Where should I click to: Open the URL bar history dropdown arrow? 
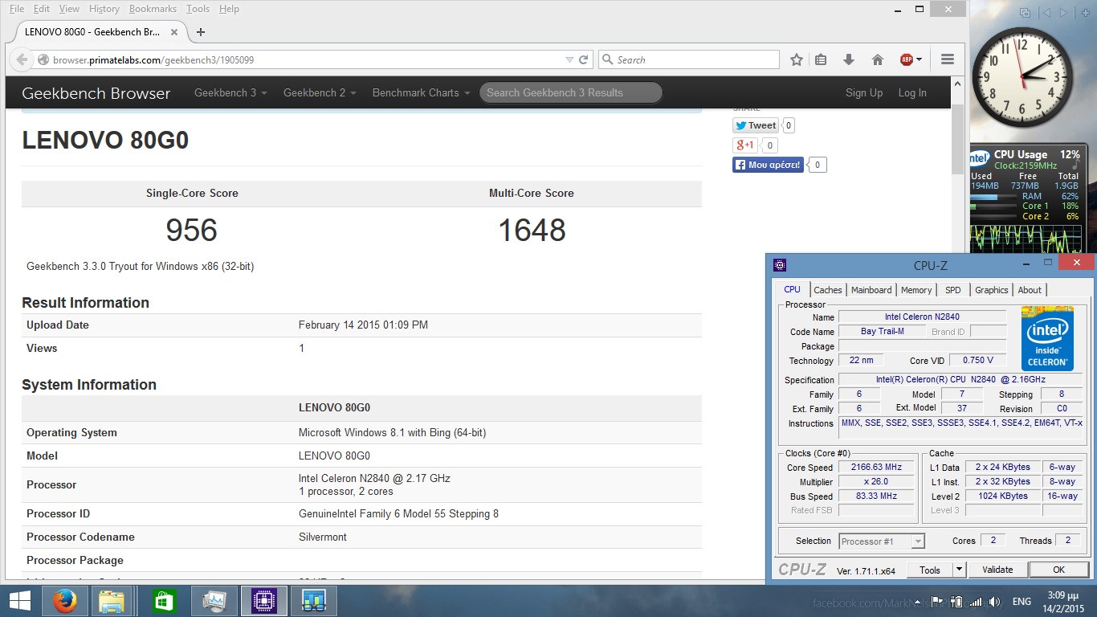coord(569,59)
